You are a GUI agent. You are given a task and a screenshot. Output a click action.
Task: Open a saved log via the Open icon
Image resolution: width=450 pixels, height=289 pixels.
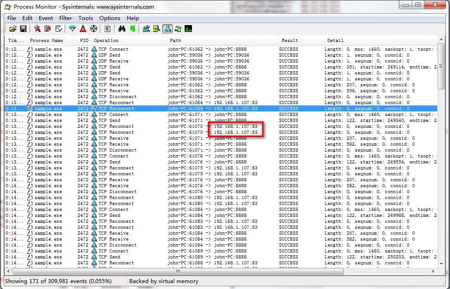13,29
